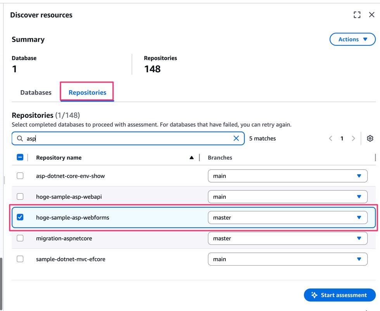Focus the repository search input field
Viewport: 380px width, 311px height.
coord(128,139)
